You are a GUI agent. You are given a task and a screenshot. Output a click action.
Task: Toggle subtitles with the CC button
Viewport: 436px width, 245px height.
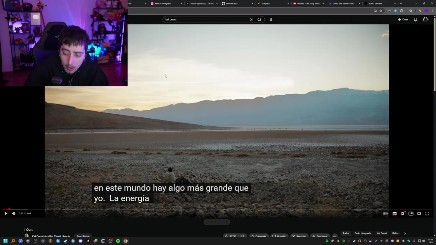(x=394, y=213)
